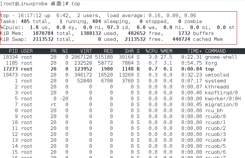The height and width of the screenshot is (158, 245).
Task: Click the rcuob/2 command entry
Action: click(215, 128)
